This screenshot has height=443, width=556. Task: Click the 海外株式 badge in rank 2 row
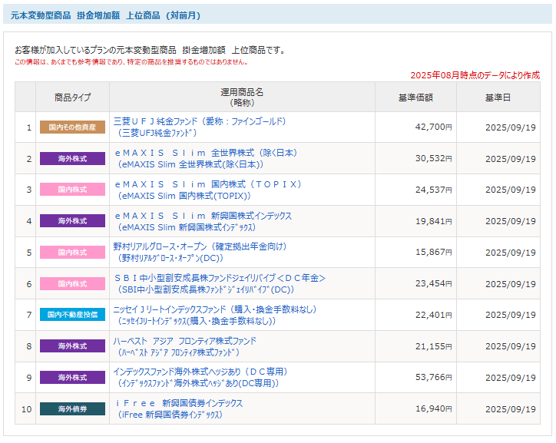(x=72, y=159)
